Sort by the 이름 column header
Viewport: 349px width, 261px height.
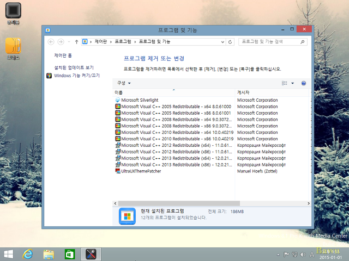173,92
